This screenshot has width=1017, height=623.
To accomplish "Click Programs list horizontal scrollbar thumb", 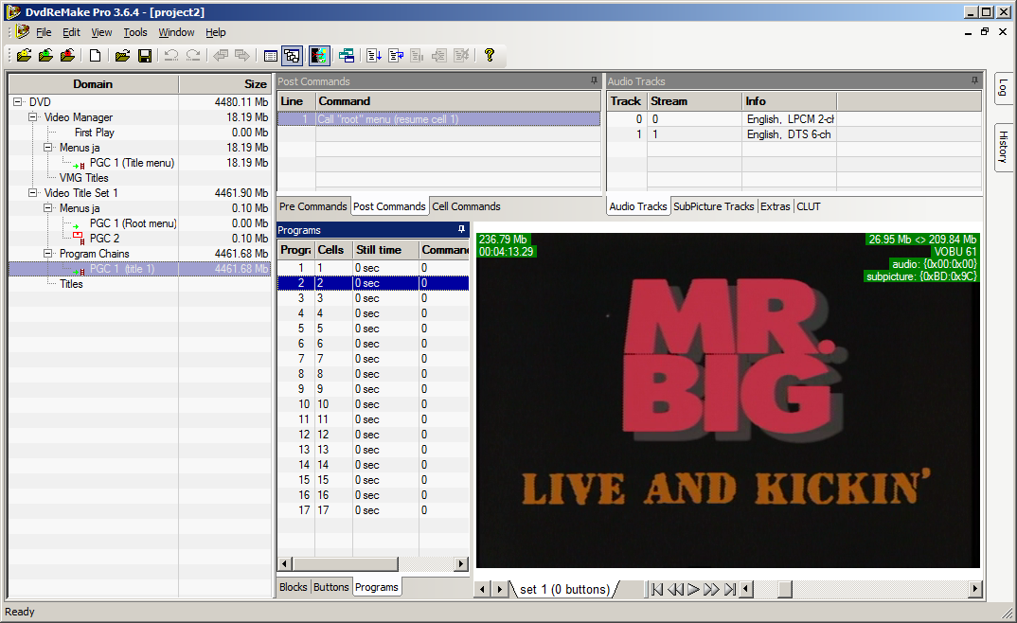I will coord(345,563).
